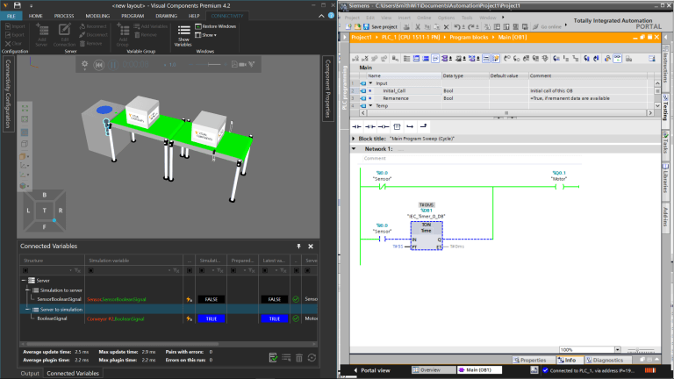Collapse the Server tree node

tap(24, 280)
